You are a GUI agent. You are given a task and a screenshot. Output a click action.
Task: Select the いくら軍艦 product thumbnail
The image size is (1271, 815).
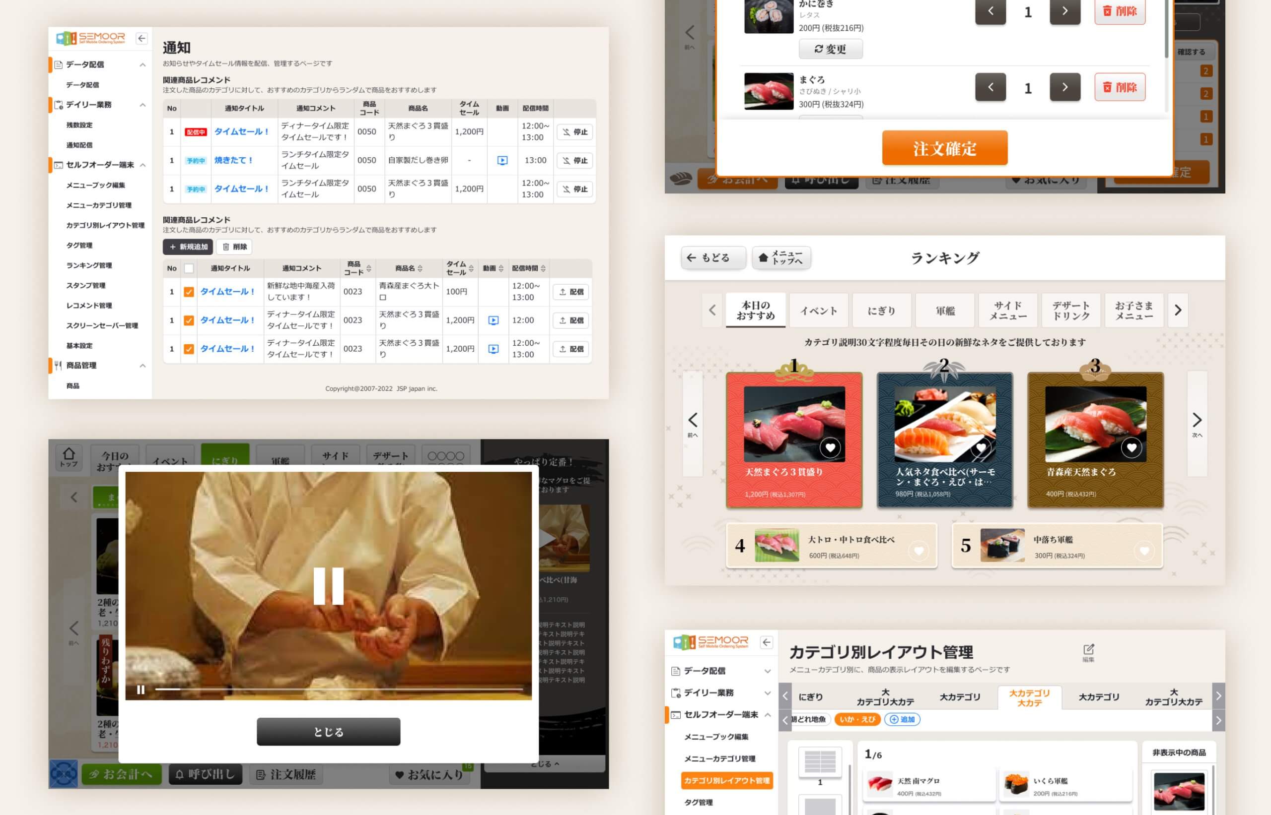pyautogui.click(x=1017, y=784)
